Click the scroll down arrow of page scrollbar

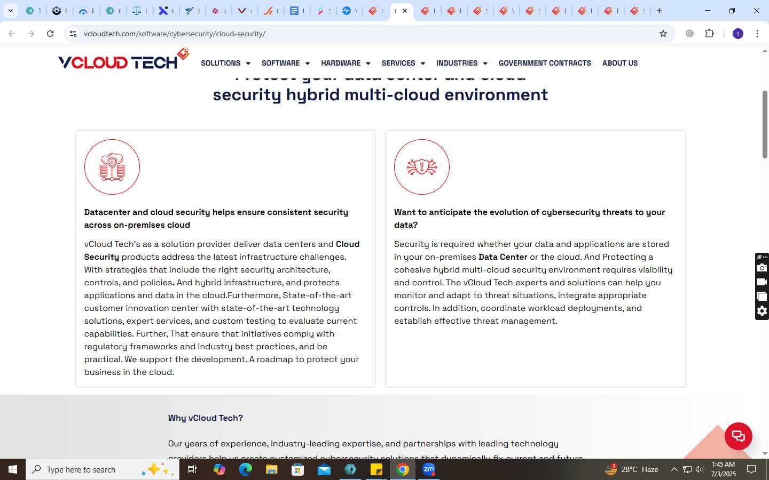coord(765,454)
